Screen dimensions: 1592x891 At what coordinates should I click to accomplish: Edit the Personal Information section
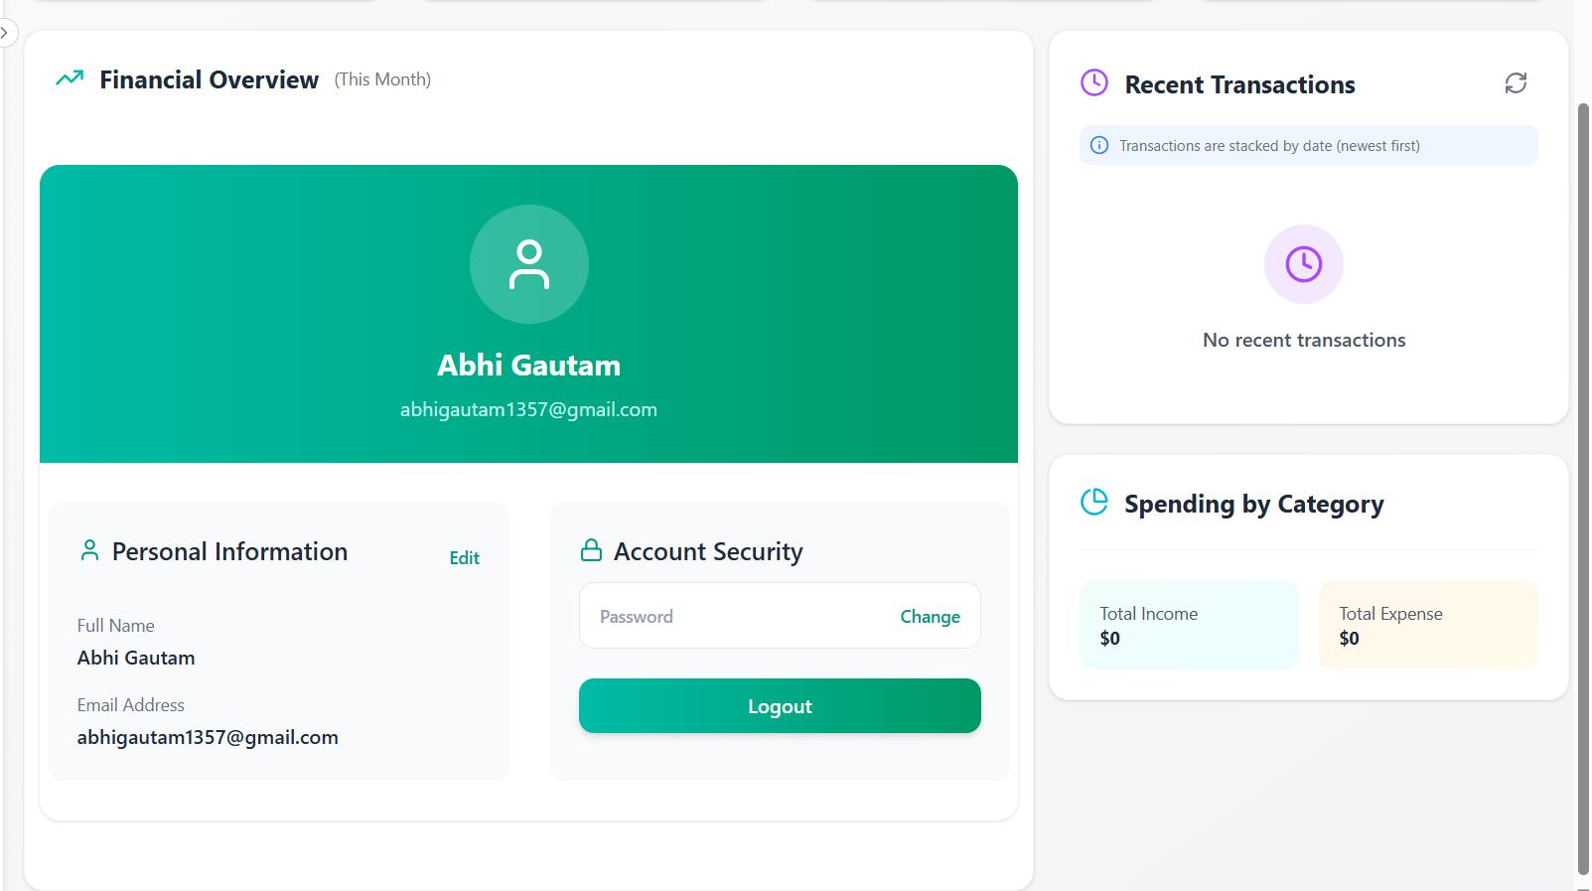[x=464, y=558]
